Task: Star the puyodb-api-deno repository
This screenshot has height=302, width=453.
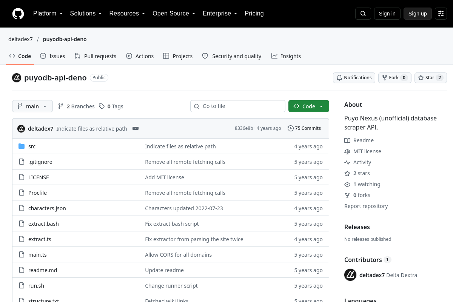Action: tap(431, 78)
